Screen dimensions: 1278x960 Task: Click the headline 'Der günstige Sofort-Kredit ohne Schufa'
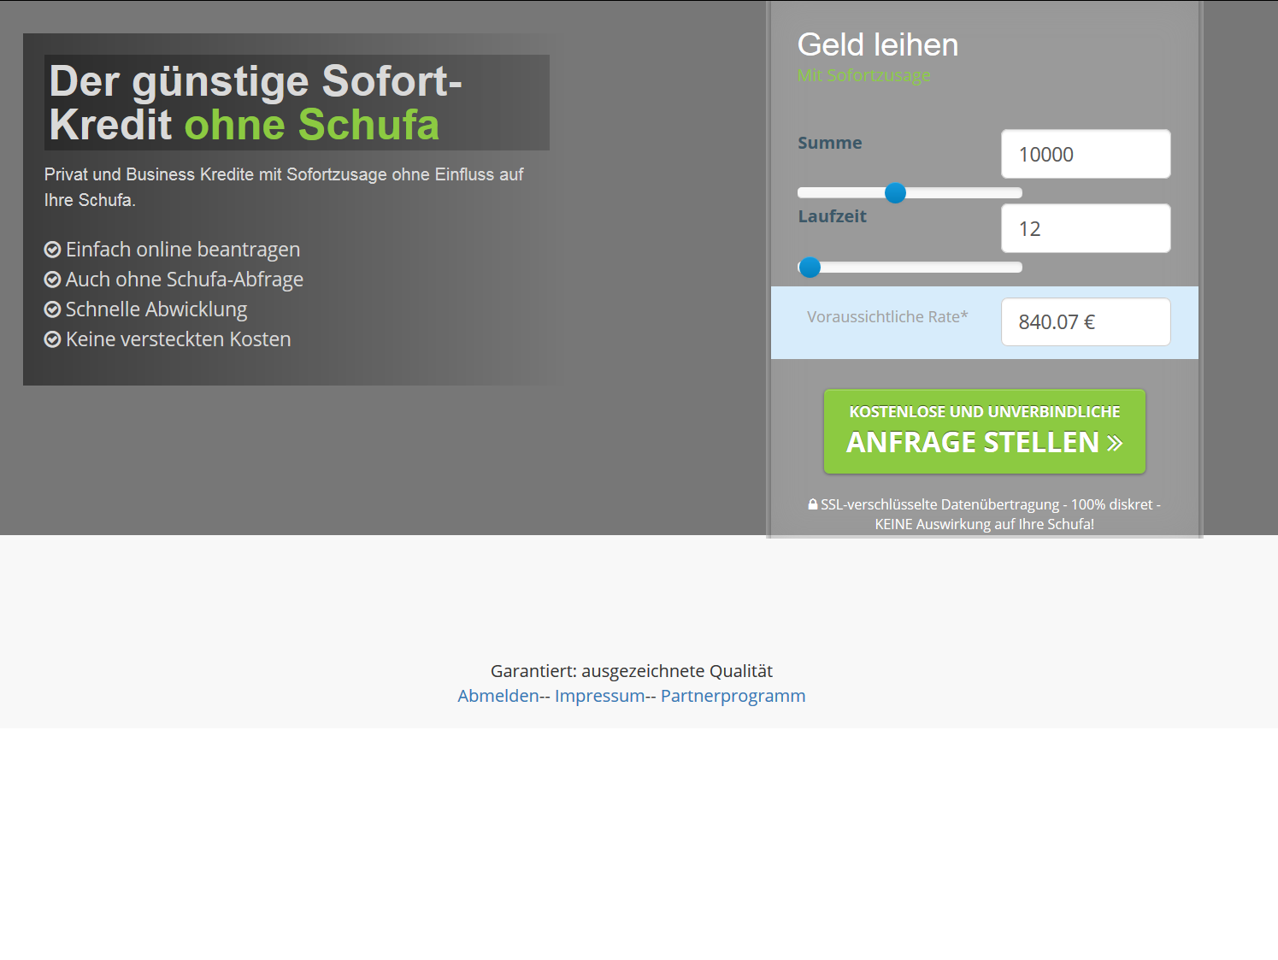pyautogui.click(x=256, y=103)
